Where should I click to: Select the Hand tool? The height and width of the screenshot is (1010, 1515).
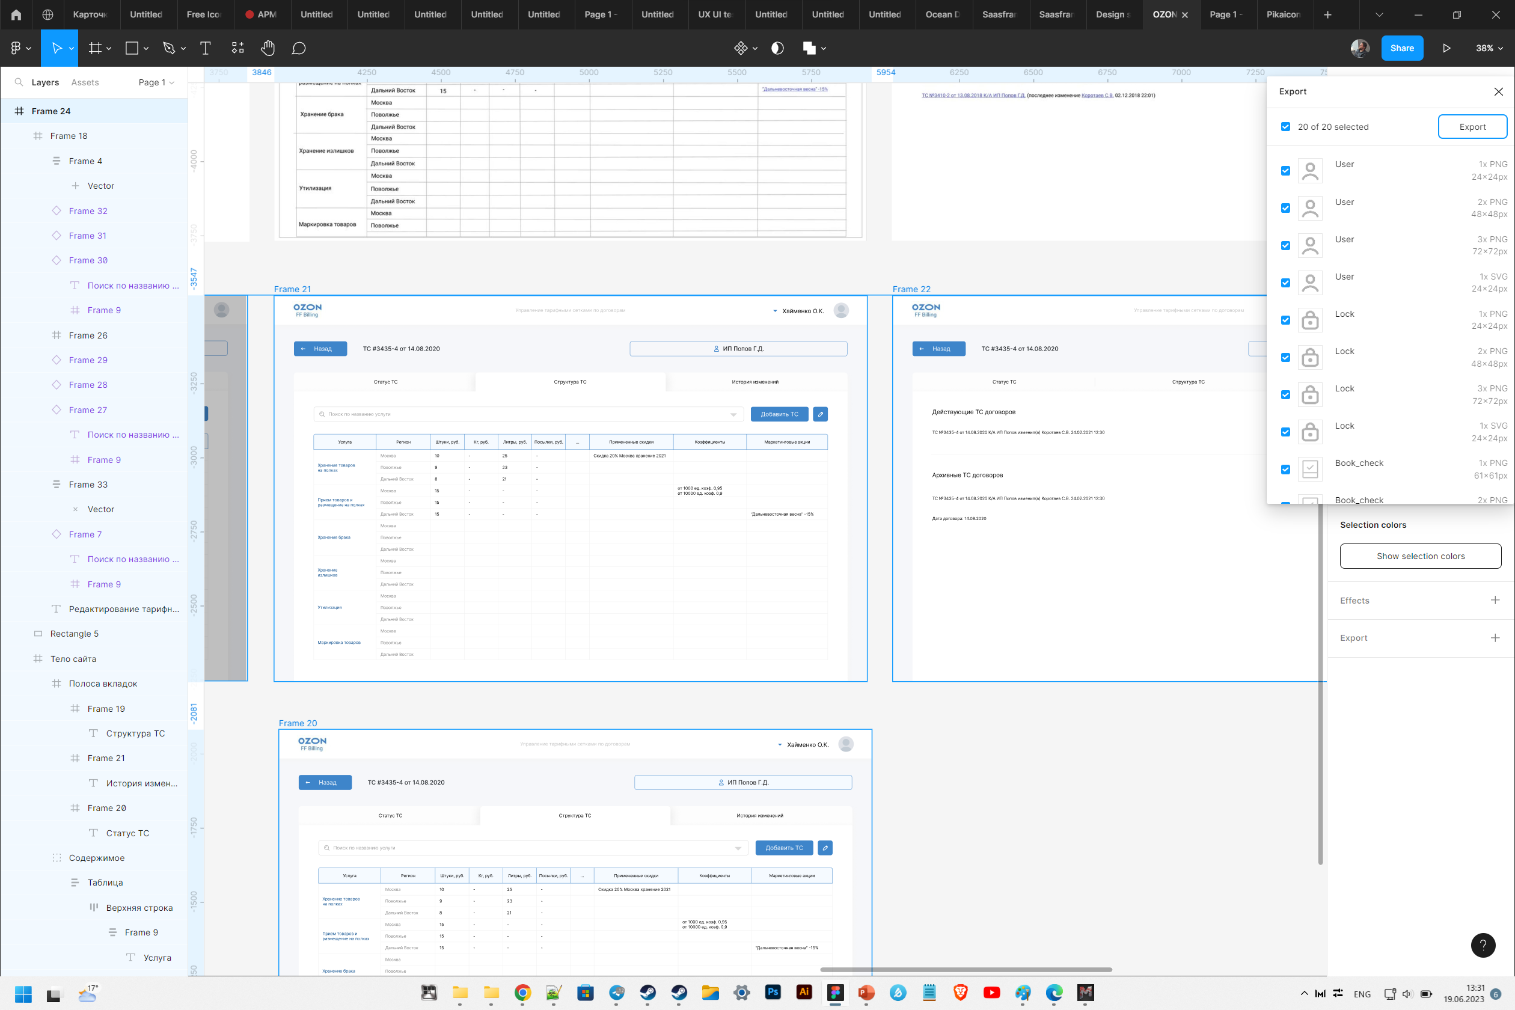(268, 48)
